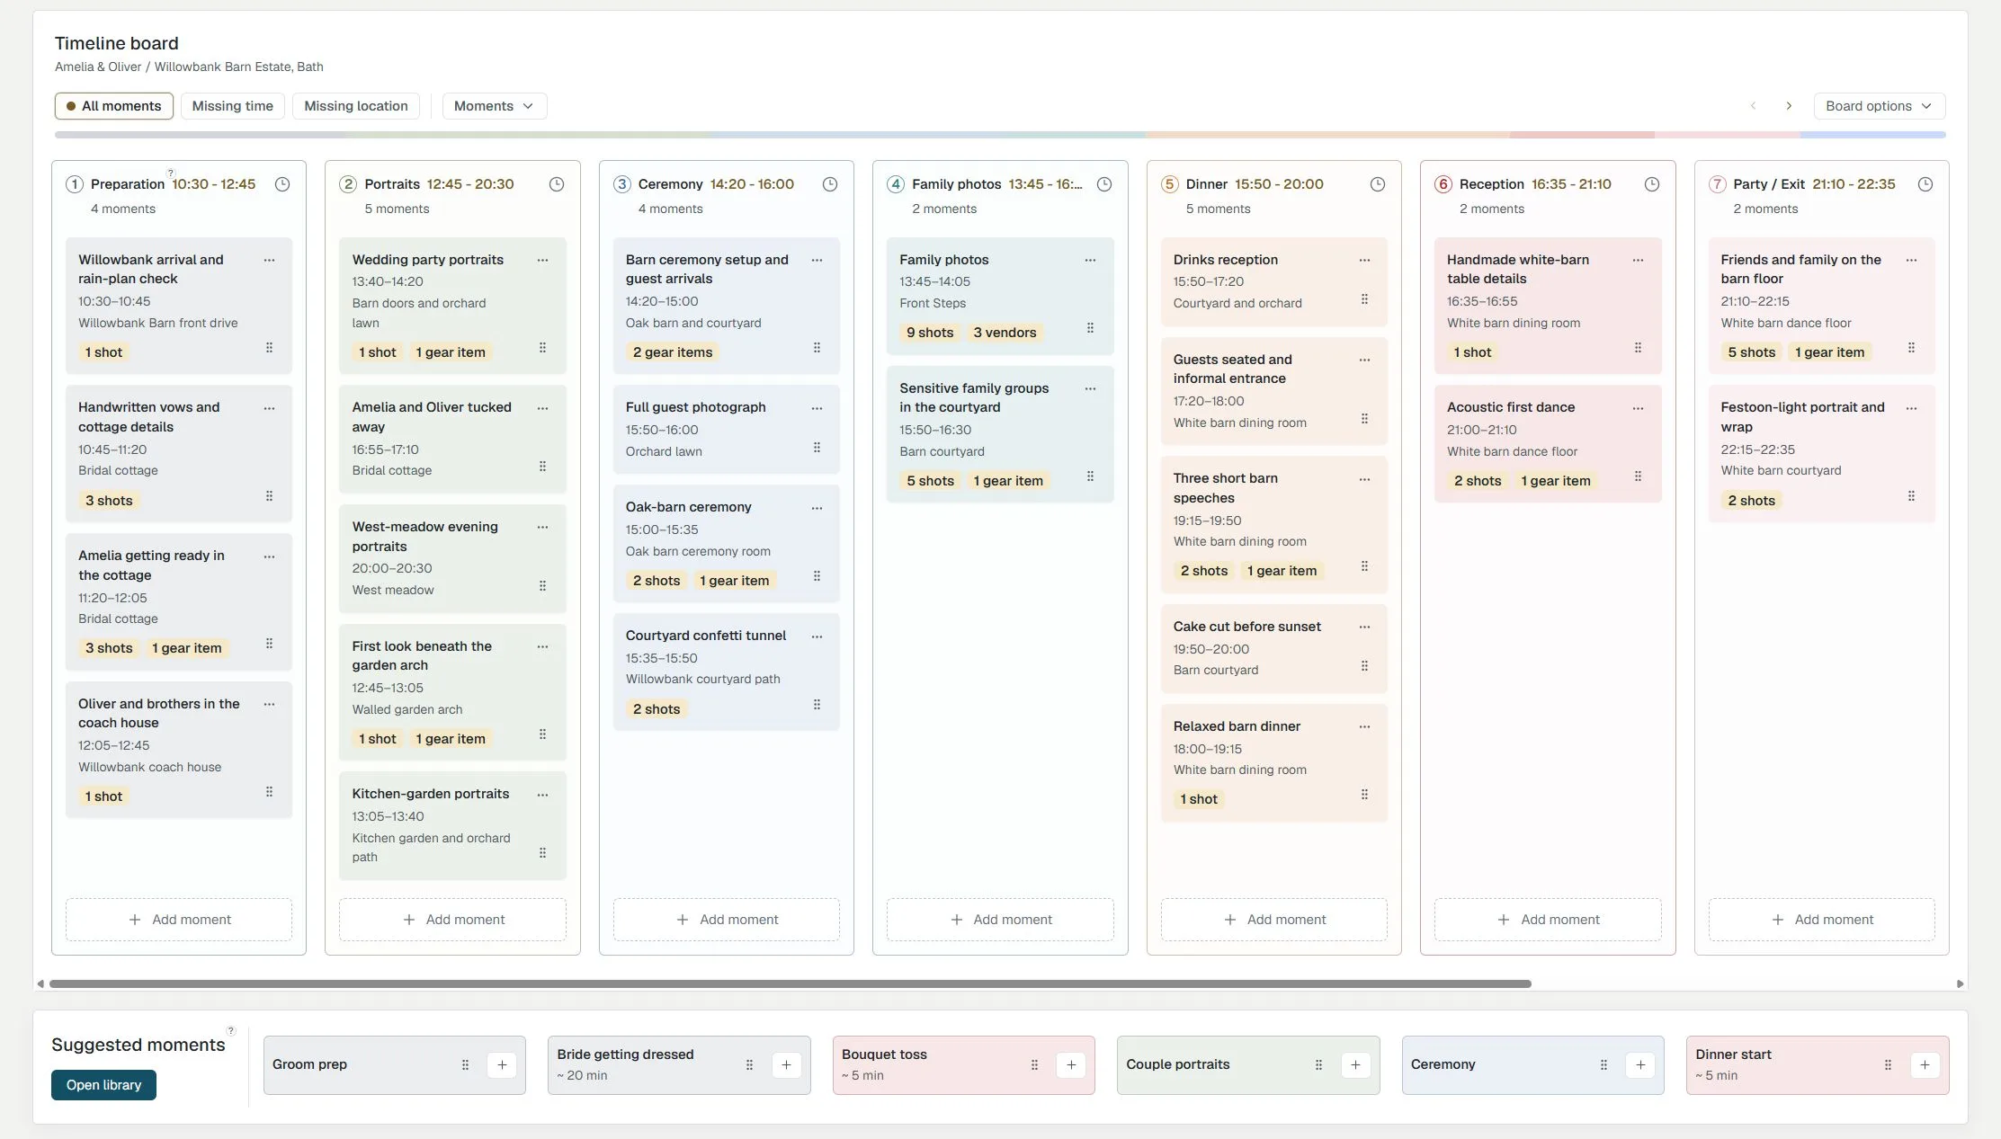Open the three-dot menu on Family photos card
The height and width of the screenshot is (1139, 2001).
coord(1090,260)
